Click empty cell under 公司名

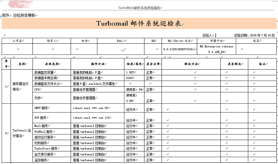tap(17, 49)
